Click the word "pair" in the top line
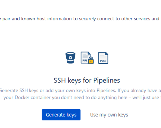The height and width of the screenshot is (128, 161). (x=8, y=19)
